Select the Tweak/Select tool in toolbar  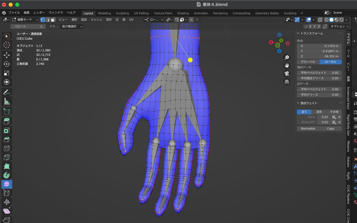(7, 36)
